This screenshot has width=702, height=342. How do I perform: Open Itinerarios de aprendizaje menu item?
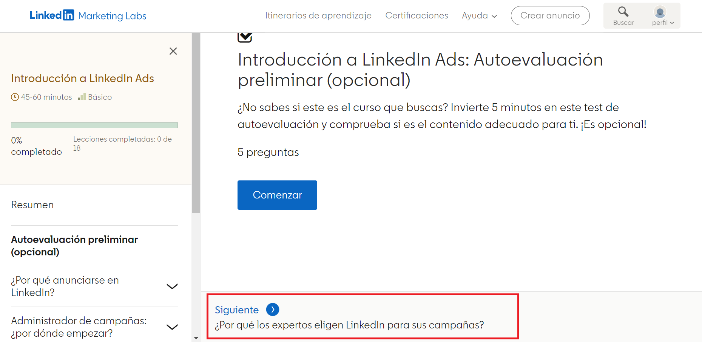point(318,16)
